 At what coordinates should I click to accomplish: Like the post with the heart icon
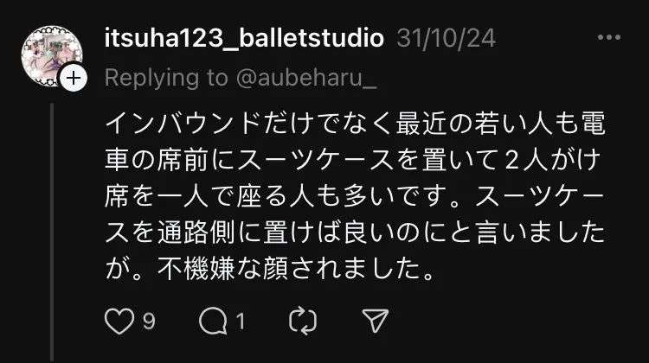point(119,321)
